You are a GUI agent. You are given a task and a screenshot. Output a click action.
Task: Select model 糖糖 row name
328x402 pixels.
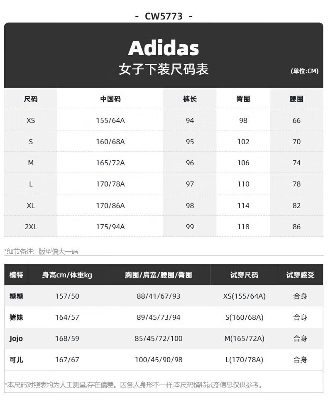click(16, 296)
